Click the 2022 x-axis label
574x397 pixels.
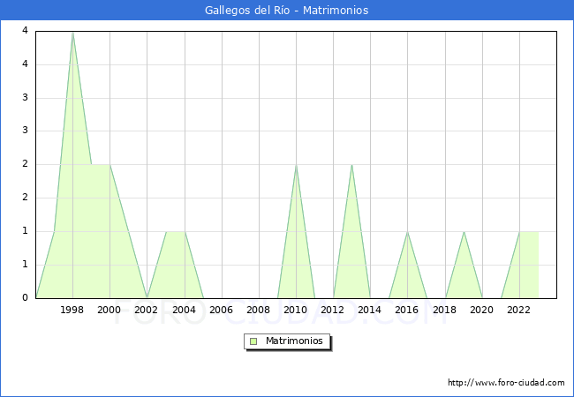519,310
